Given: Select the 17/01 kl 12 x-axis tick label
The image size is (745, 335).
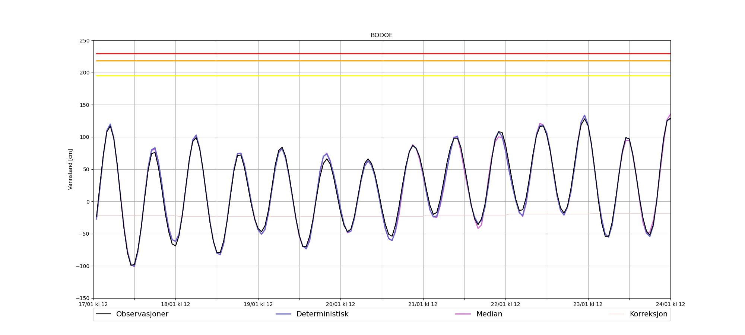Looking at the screenshot, I should coord(93,304).
